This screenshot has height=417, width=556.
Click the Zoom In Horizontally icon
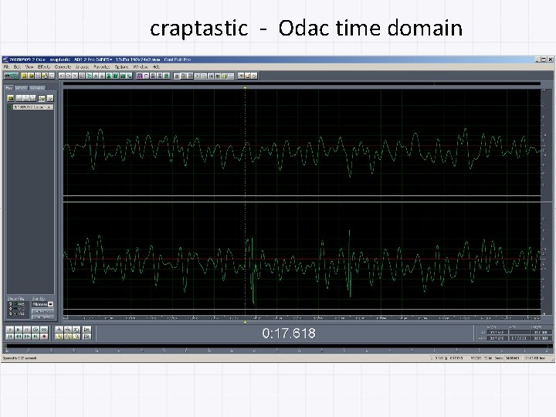coord(59,330)
